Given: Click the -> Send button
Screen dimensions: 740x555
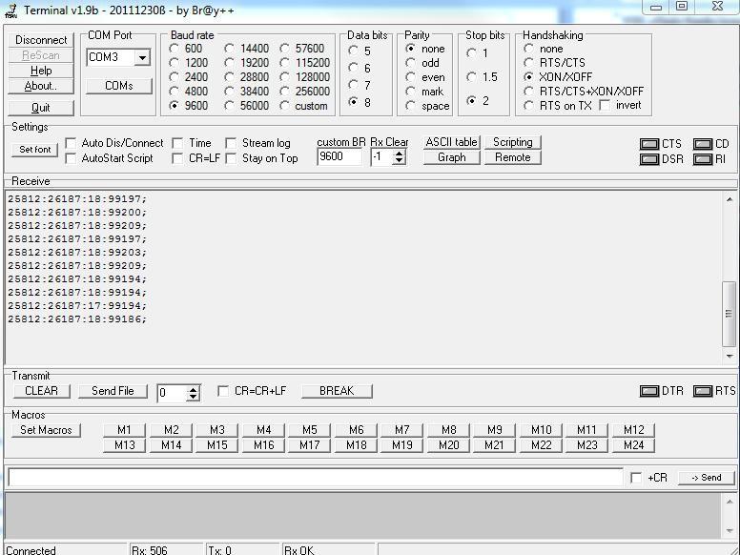Looking at the screenshot, I should pyautogui.click(x=706, y=478).
